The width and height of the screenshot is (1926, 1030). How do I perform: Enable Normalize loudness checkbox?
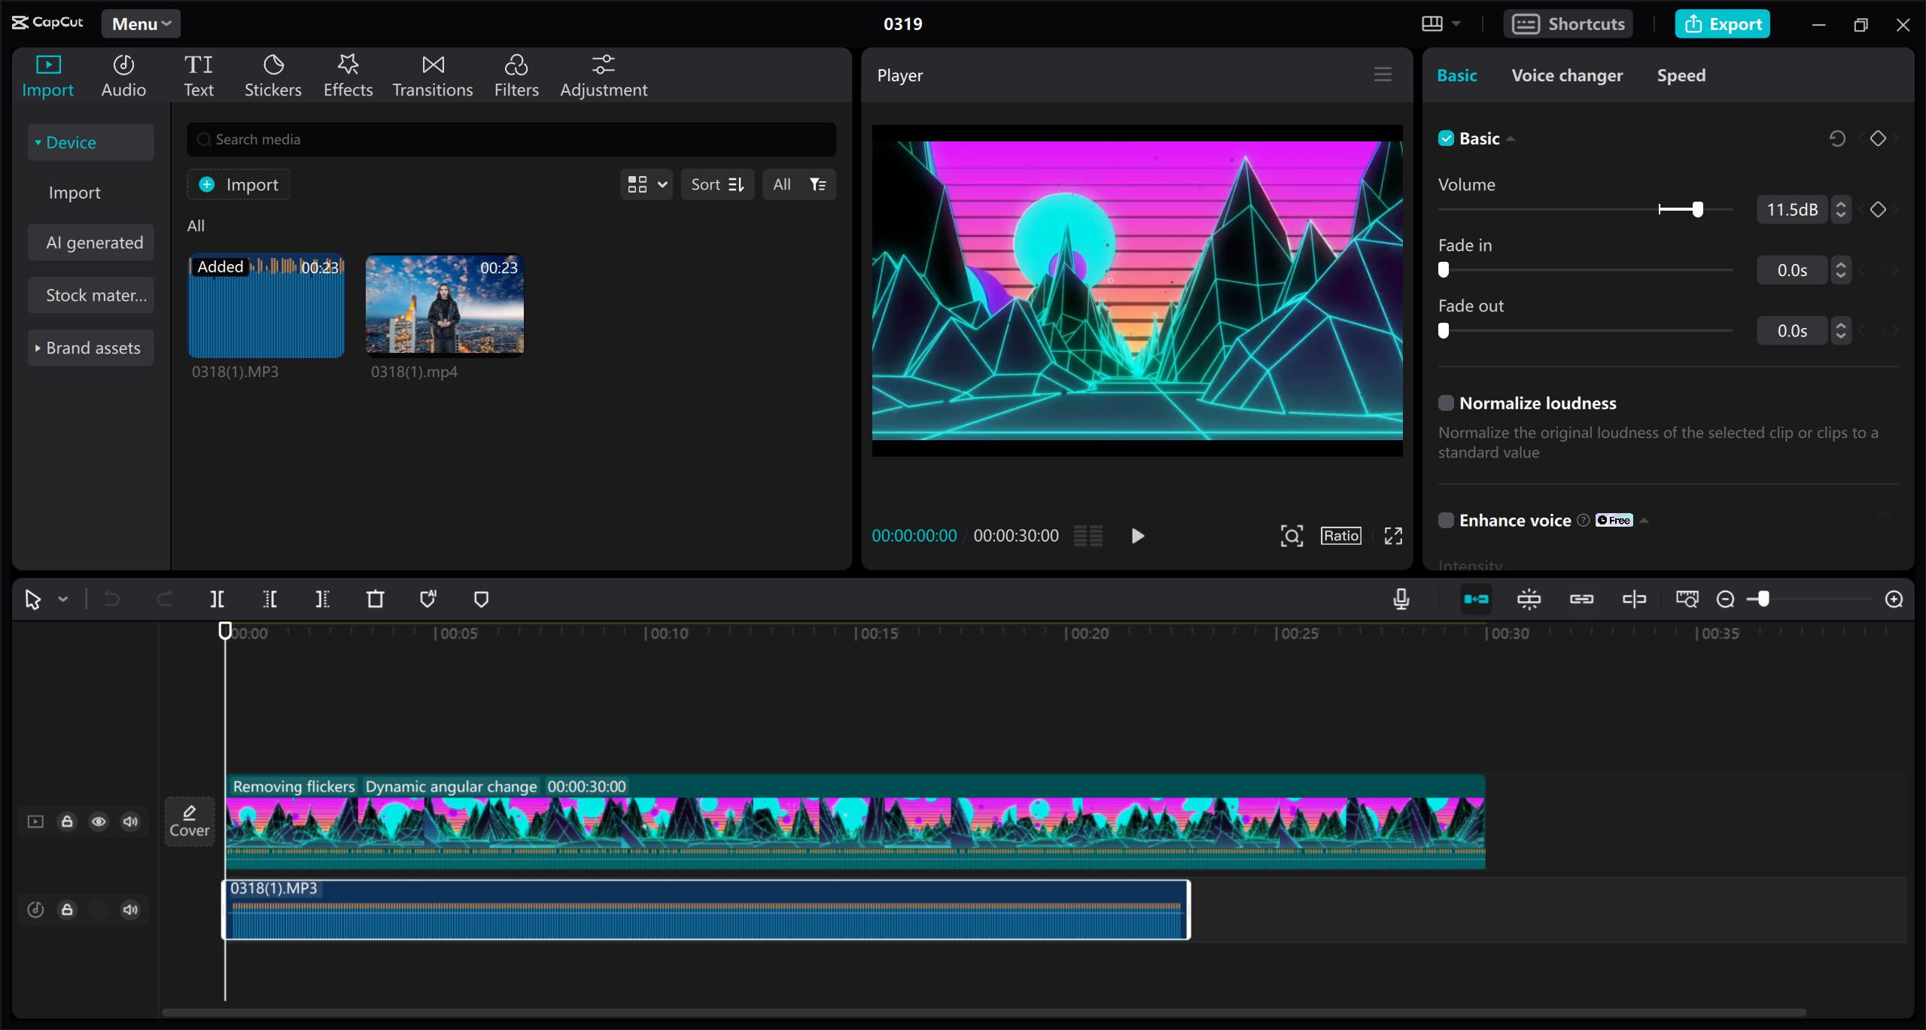click(1446, 403)
